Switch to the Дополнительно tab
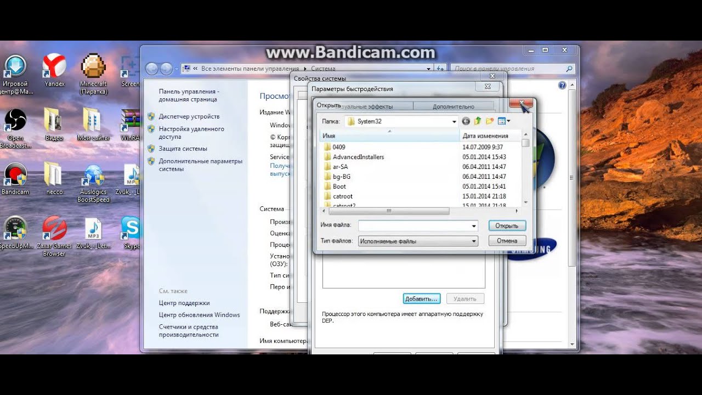 click(x=453, y=106)
